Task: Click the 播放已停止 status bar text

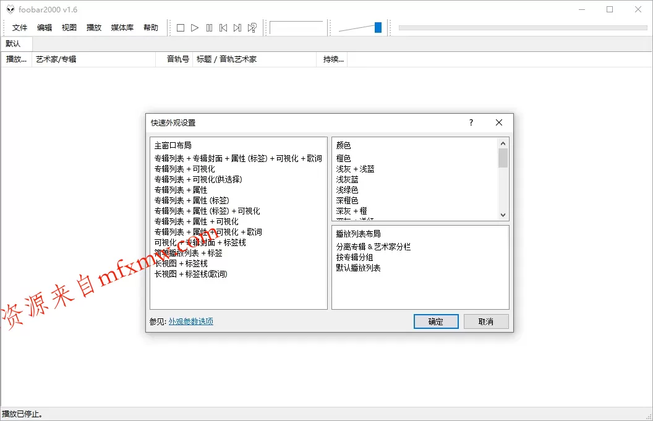Action: (22, 414)
